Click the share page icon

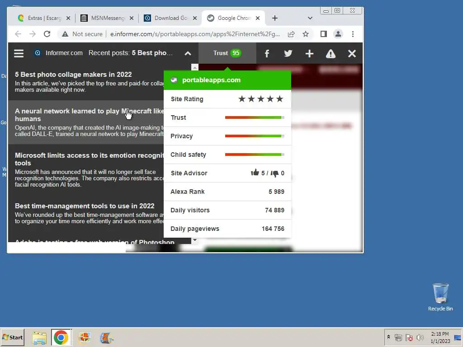(291, 34)
